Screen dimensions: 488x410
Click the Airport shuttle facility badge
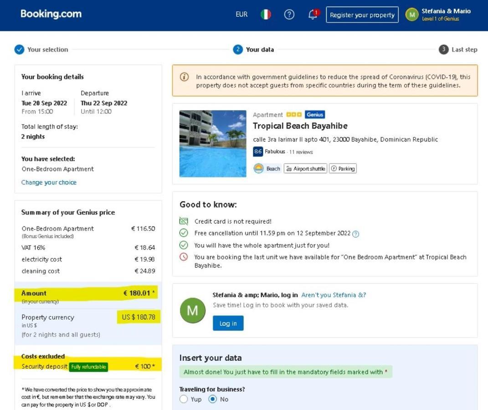click(x=305, y=169)
